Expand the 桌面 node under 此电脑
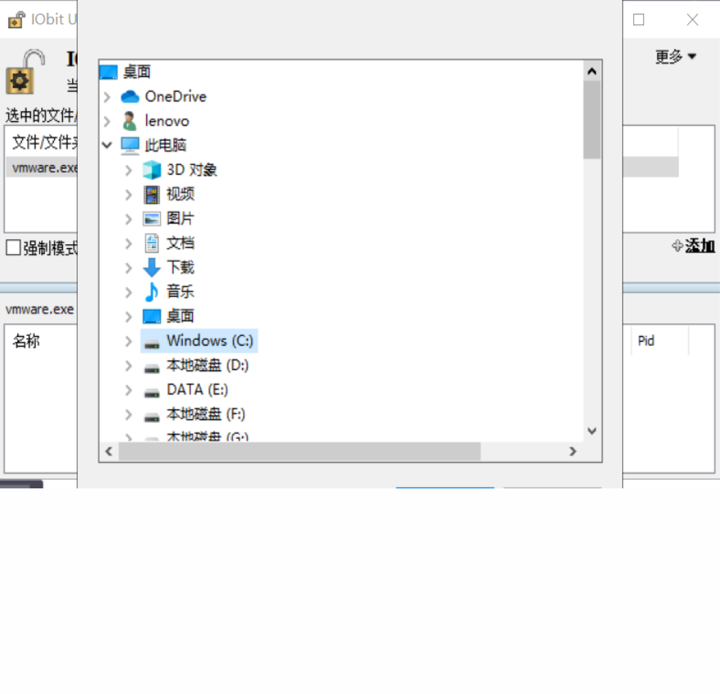Image resolution: width=720 pixels, height=694 pixels. point(129,317)
